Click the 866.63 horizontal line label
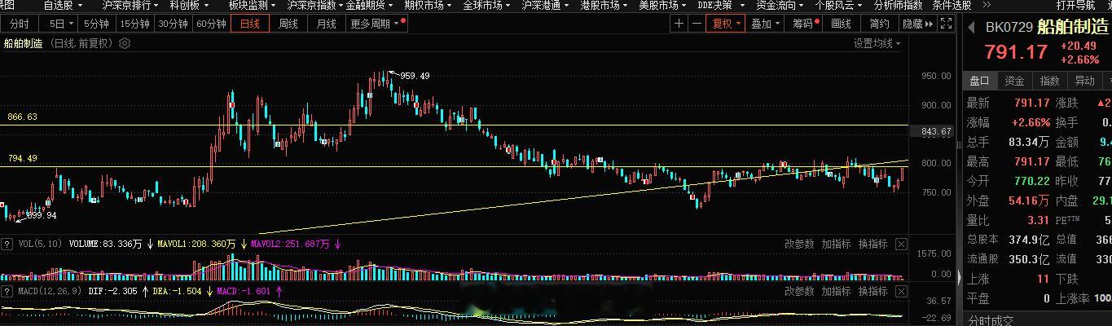Image resolution: width=1112 pixels, height=326 pixels. point(22,117)
